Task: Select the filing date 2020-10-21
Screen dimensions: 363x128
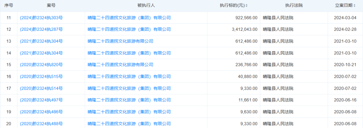Action: click(345, 65)
